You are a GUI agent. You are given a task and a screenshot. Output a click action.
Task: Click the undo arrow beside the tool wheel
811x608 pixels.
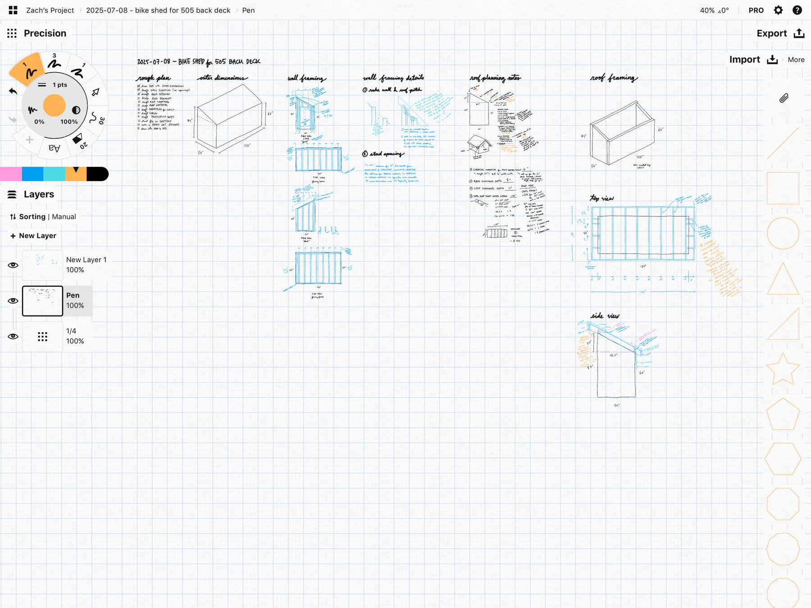click(13, 91)
